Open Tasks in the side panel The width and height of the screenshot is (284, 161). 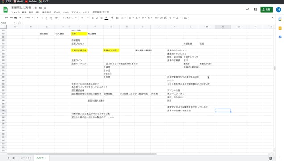[280, 37]
